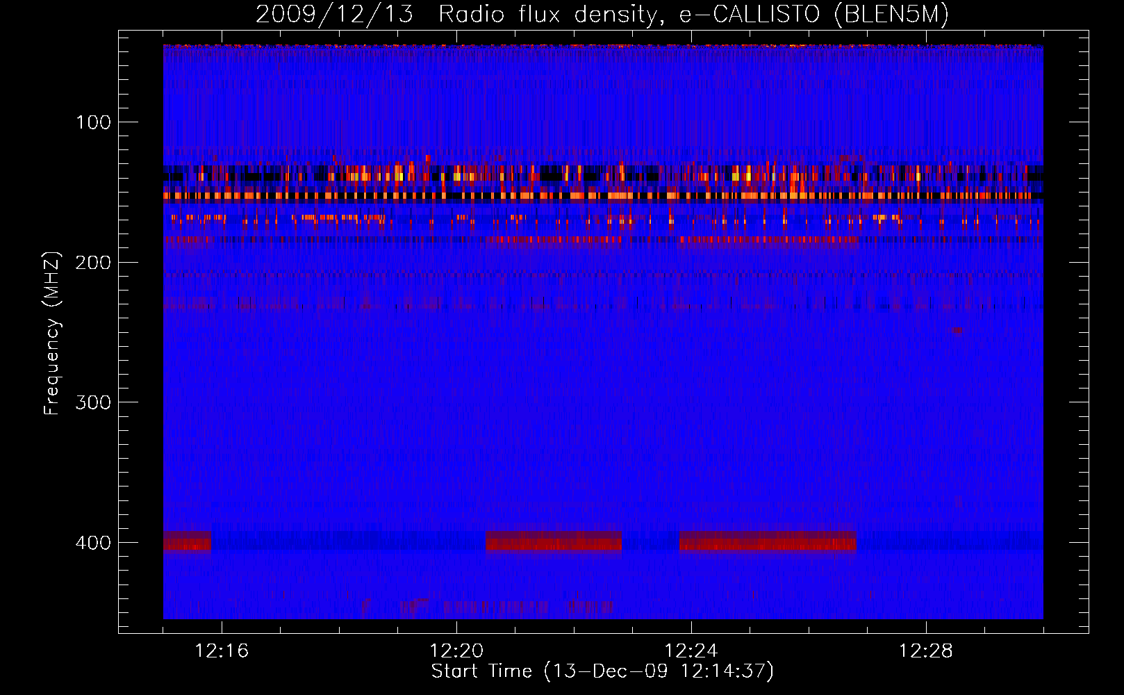Click the '12:24' time tick label
Image resolution: width=1124 pixels, height=695 pixels.
pos(691,651)
